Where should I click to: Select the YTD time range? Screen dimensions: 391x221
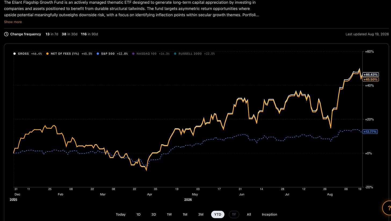pos(218,215)
